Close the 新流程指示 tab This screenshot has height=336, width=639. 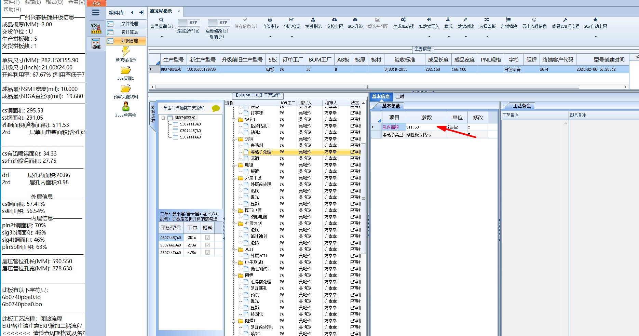pyautogui.click(x=178, y=11)
